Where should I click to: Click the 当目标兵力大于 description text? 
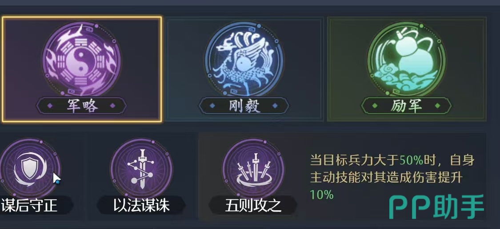[354, 160]
